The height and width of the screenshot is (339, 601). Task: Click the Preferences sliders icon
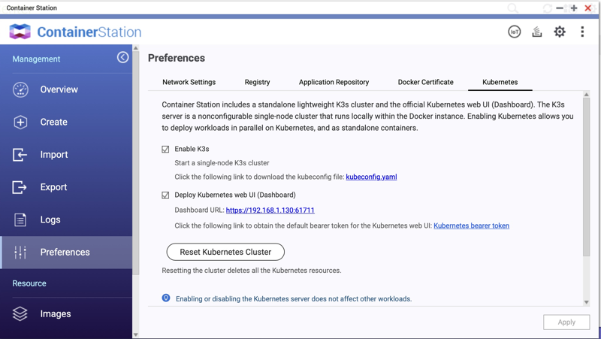20,253
